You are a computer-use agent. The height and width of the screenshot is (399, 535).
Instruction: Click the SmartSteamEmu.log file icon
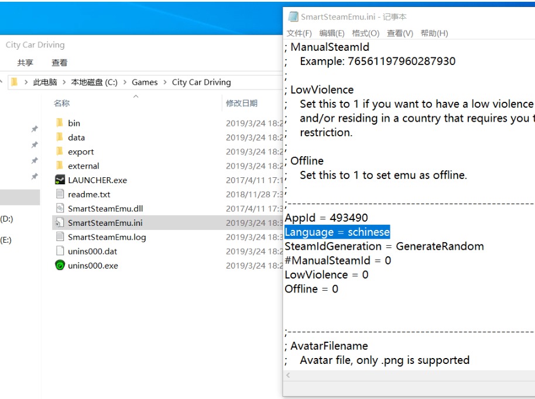[60, 237]
